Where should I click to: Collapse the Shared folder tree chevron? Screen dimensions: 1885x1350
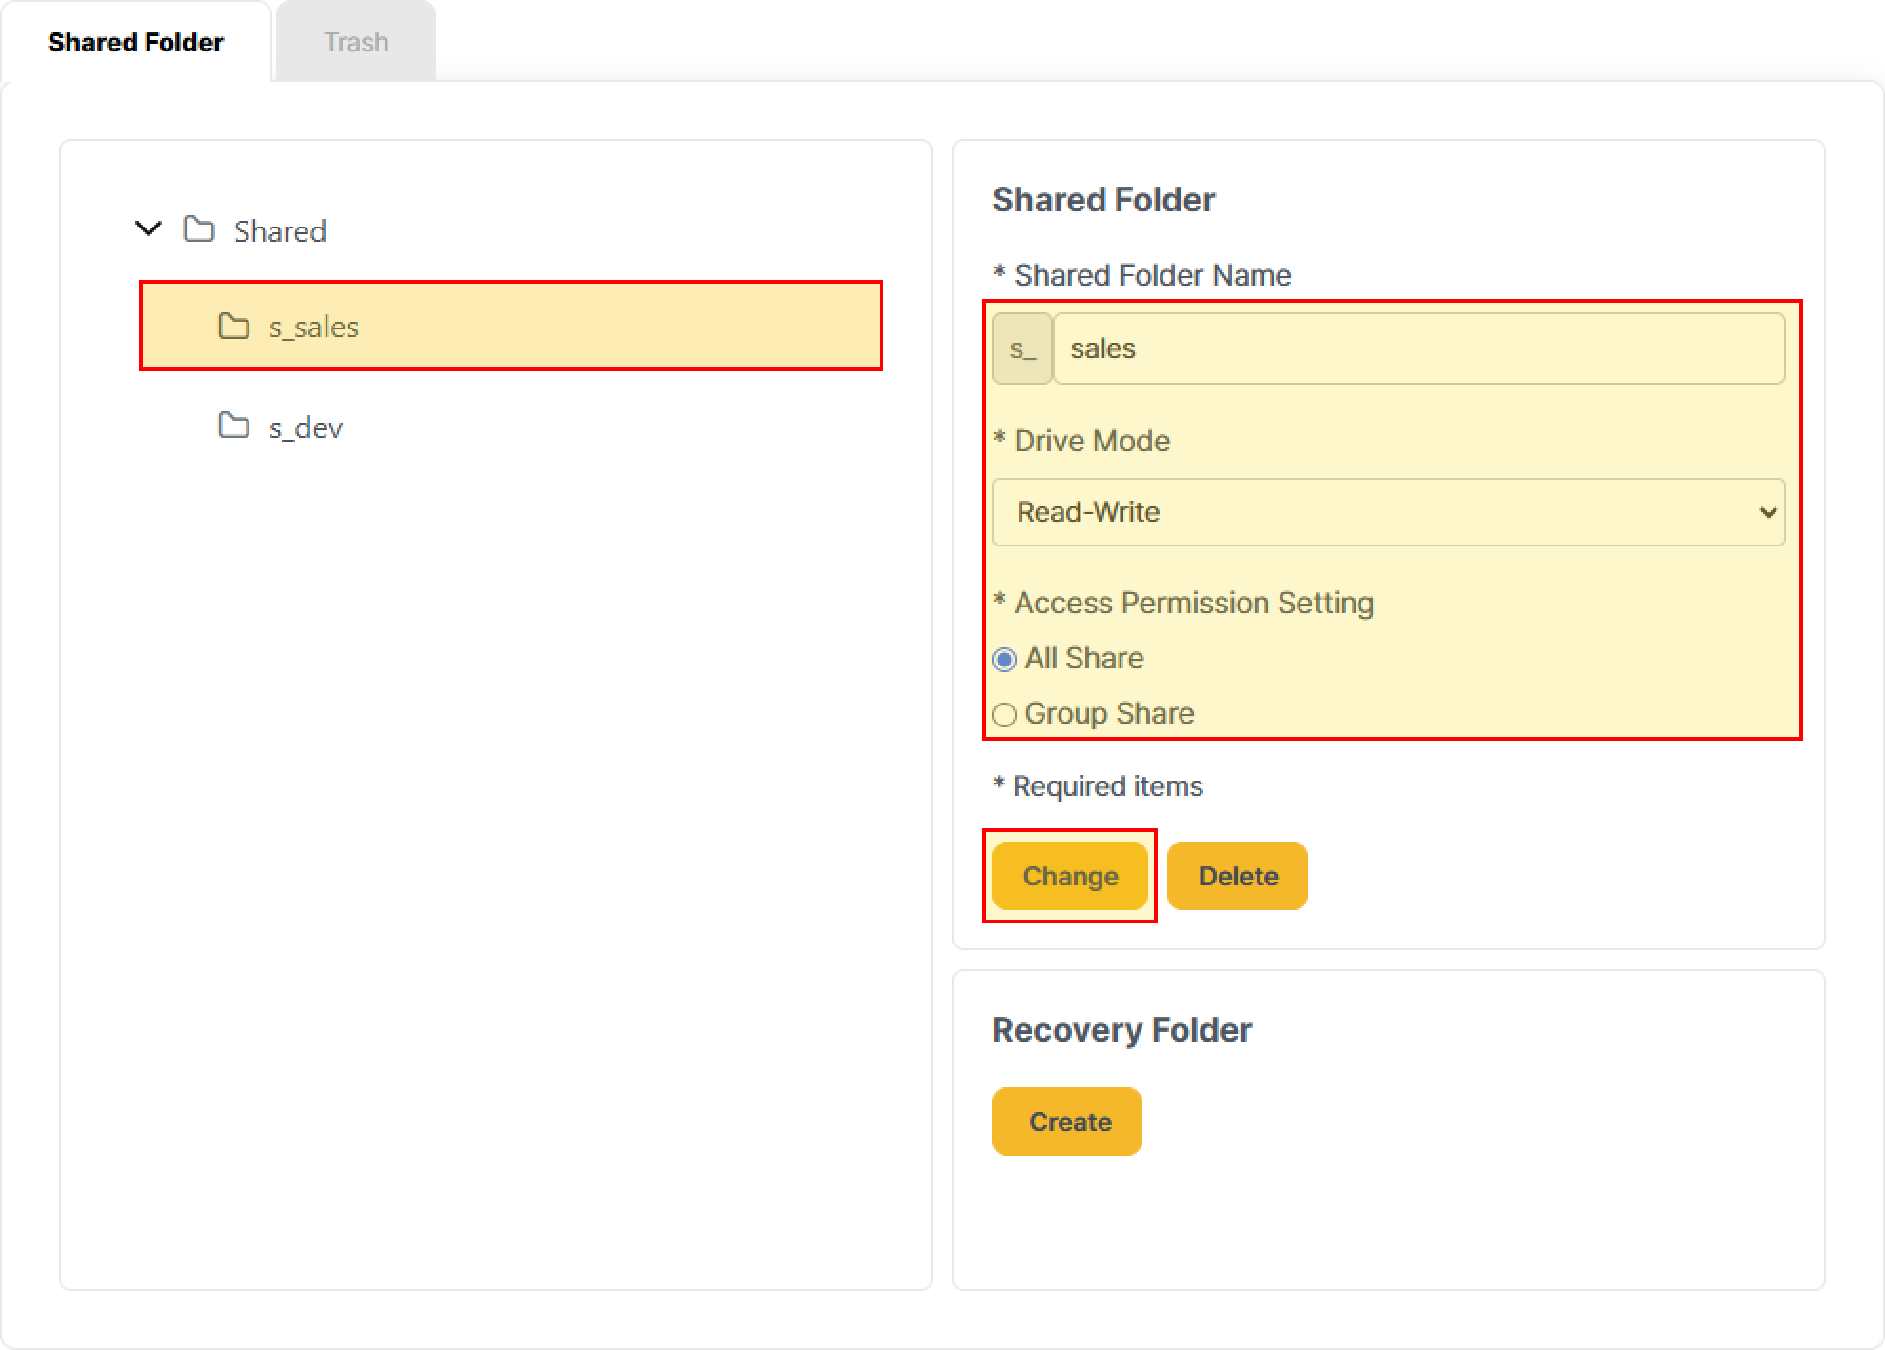[x=149, y=228]
